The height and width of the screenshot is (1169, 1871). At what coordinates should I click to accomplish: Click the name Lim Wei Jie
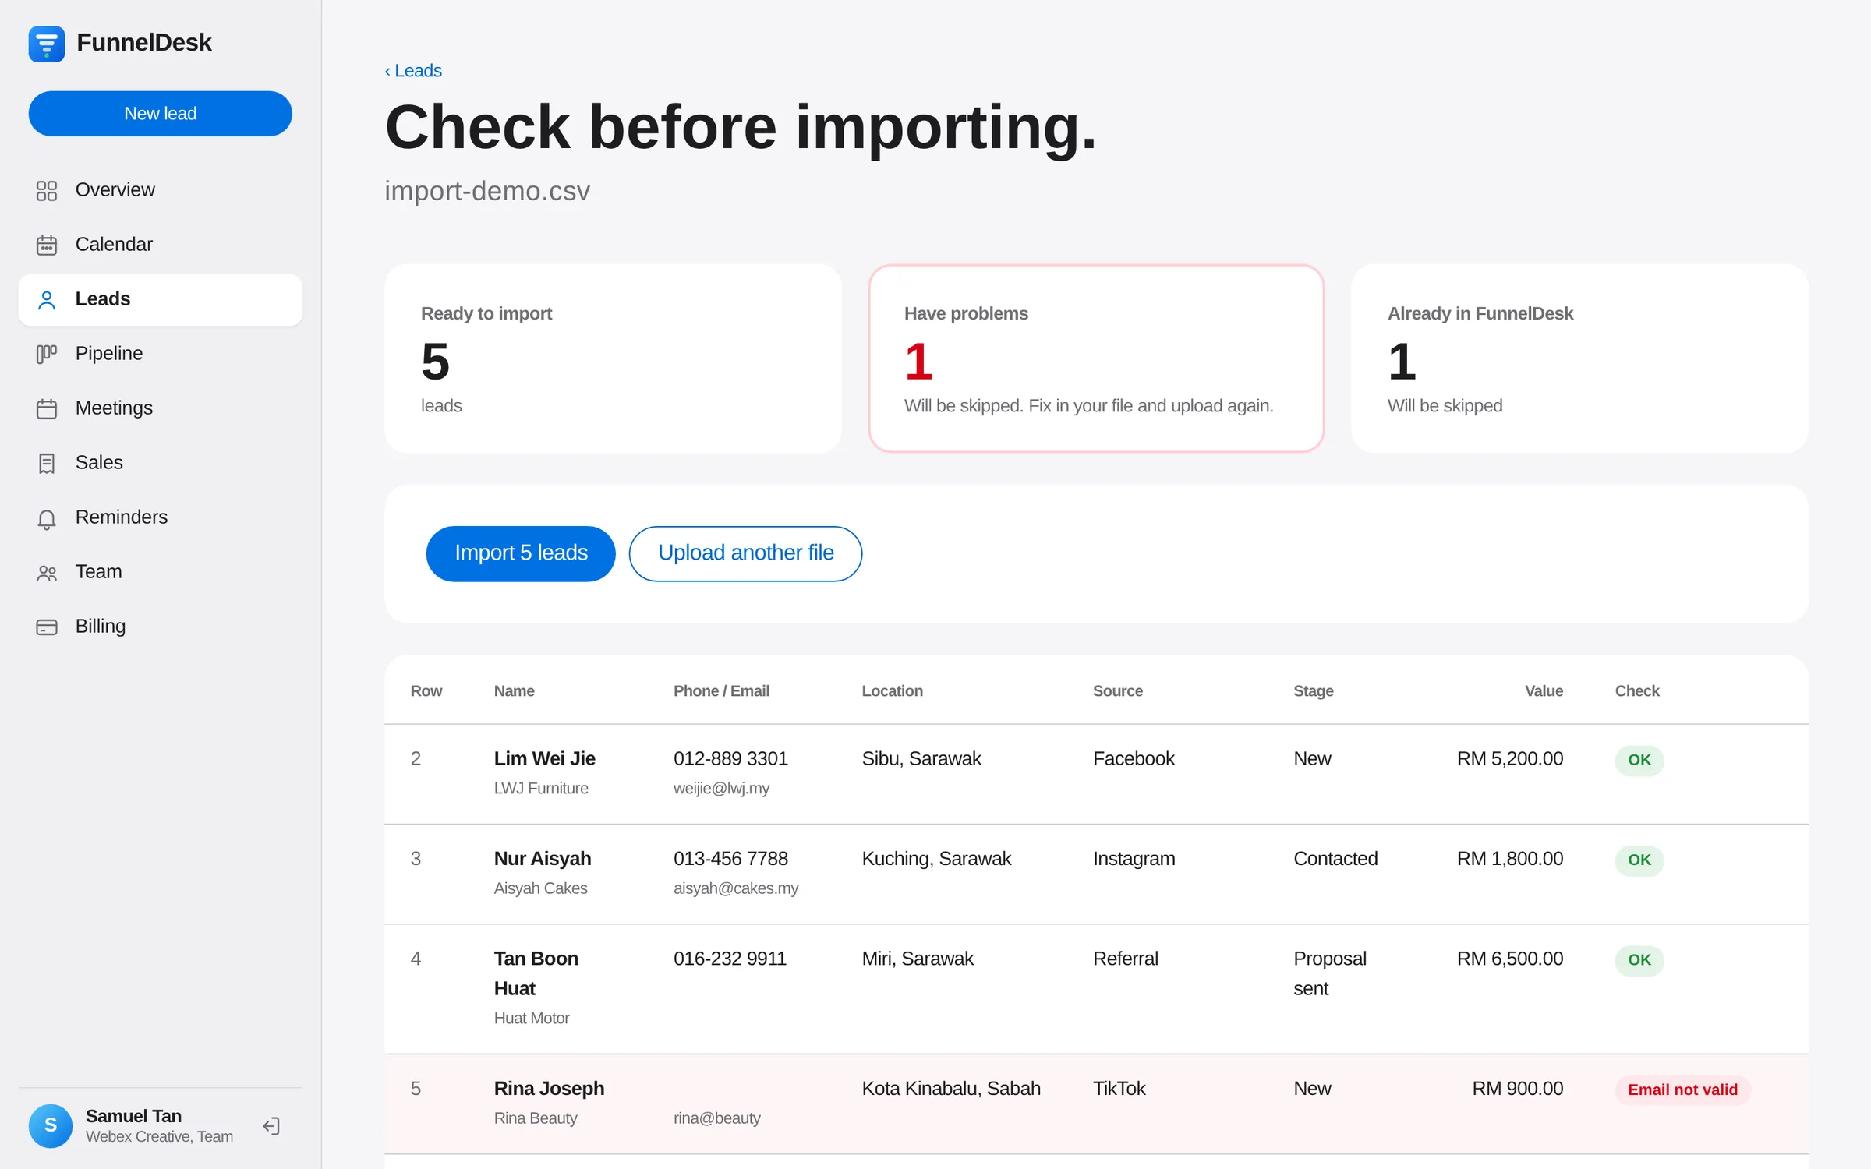click(544, 758)
